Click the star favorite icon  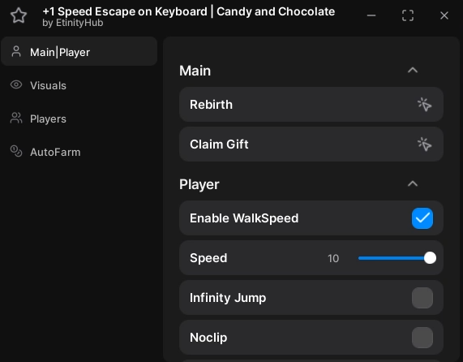pos(19,15)
